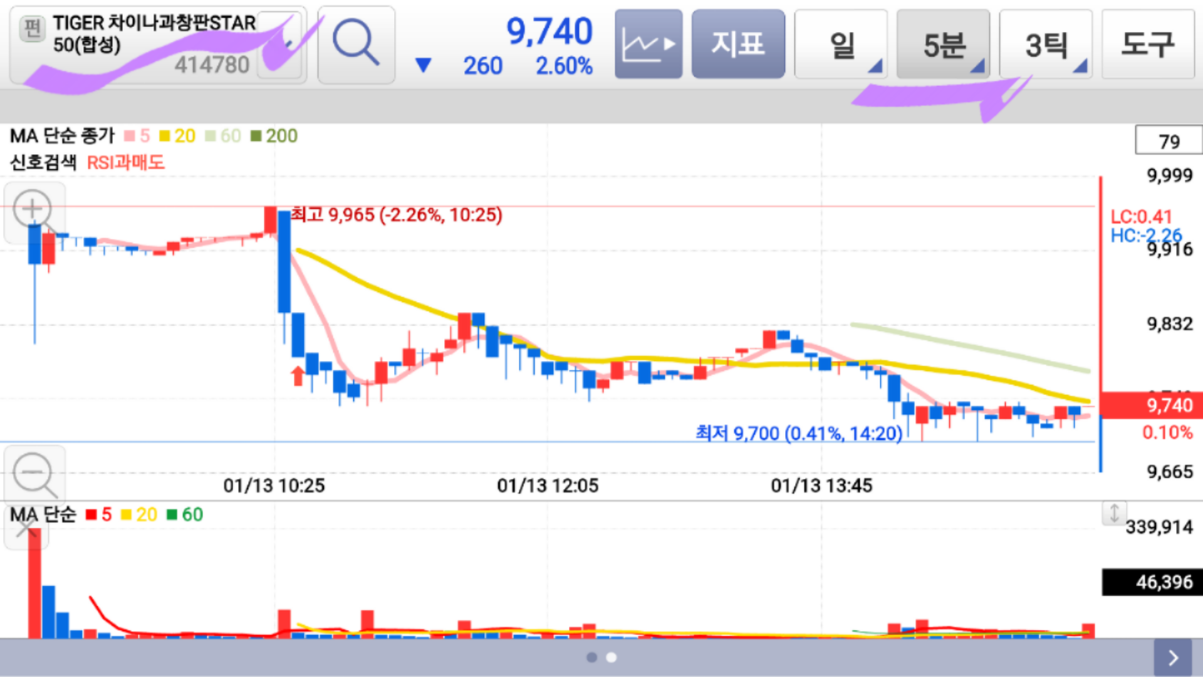1203x677 pixels.
Task: Click the MA 200 dark green swatch
Action: point(256,136)
